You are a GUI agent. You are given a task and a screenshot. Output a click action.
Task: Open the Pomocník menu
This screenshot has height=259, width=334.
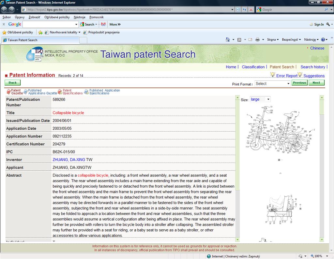[x=97, y=17]
